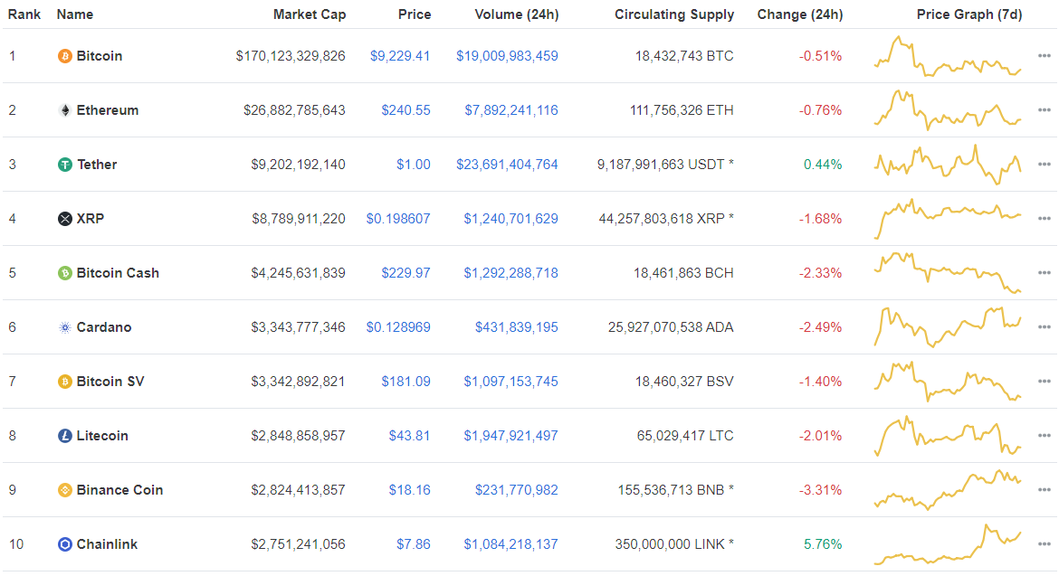1059x576 pixels.
Task: Open the Chainlink name link
Action: pos(107,544)
